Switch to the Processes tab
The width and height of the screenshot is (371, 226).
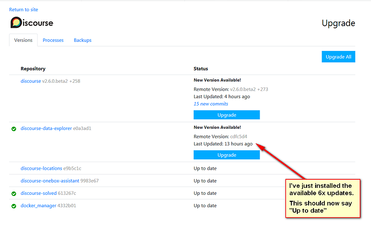tap(53, 40)
